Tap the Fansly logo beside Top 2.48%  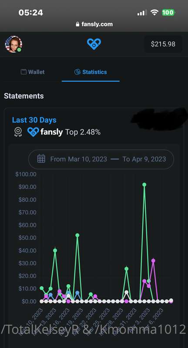[x=45, y=132]
